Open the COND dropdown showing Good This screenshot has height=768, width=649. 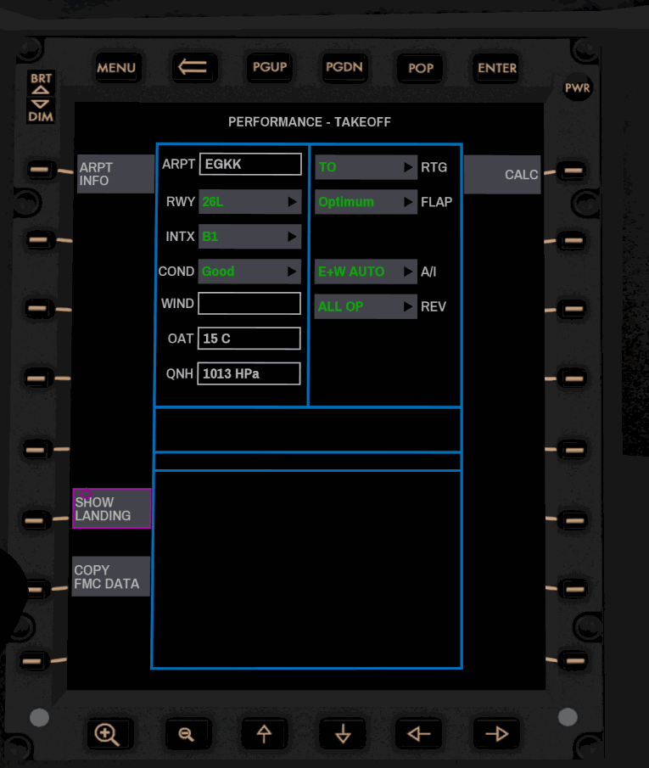point(249,272)
